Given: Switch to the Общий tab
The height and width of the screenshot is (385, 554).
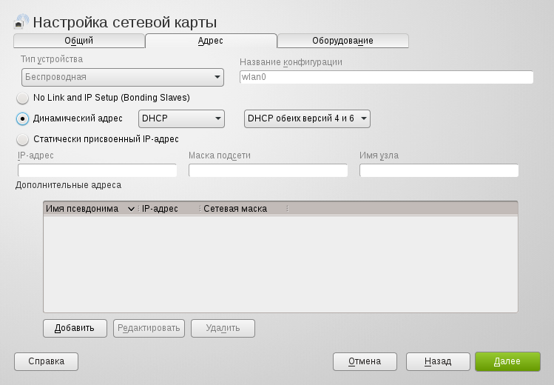Looking at the screenshot, I should tap(79, 41).
